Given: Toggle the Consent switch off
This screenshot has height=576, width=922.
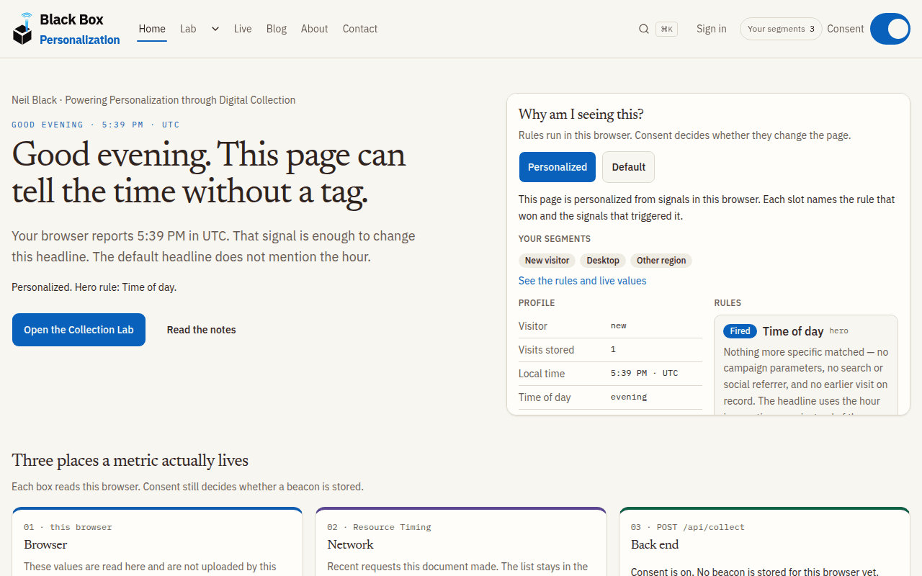Looking at the screenshot, I should [890, 29].
